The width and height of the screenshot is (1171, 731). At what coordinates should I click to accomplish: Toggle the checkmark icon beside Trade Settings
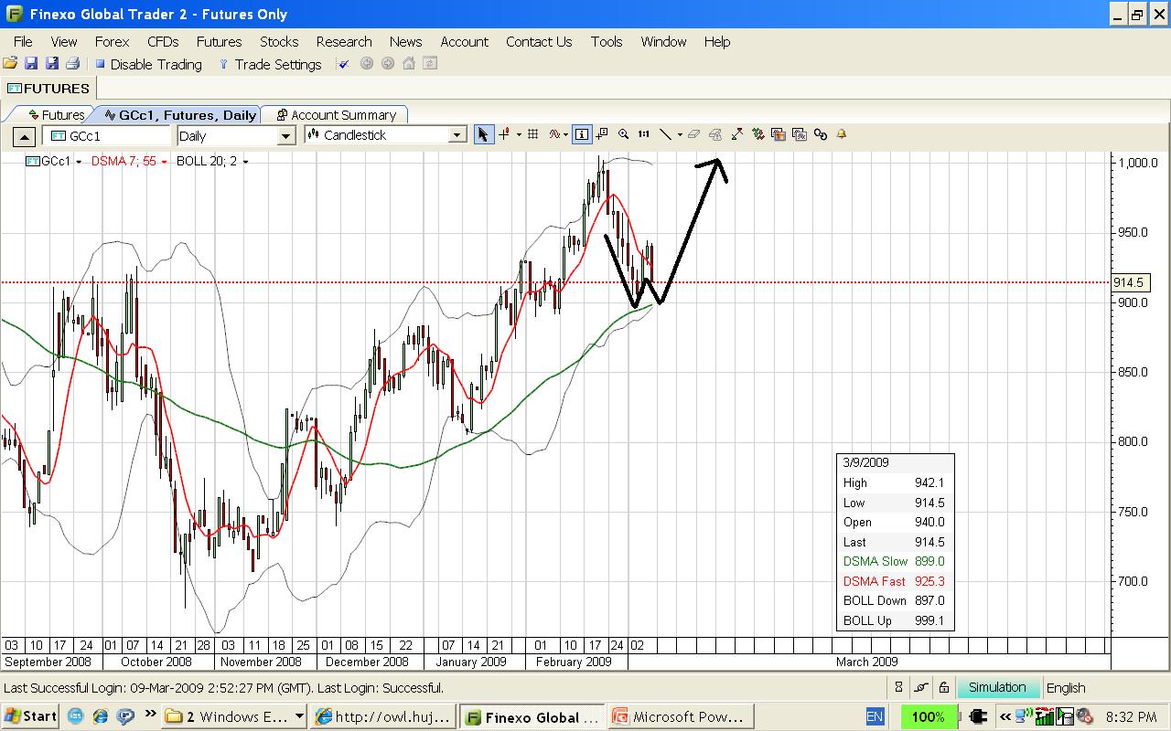(343, 64)
